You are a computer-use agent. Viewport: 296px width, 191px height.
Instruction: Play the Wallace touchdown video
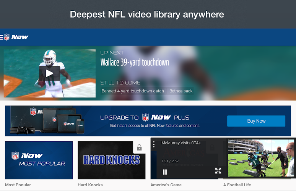pyautogui.click(x=49, y=73)
